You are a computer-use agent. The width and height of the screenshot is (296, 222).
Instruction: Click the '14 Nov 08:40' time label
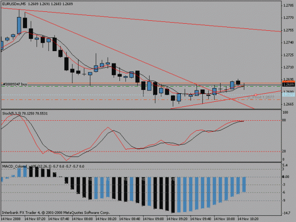tap(130, 219)
